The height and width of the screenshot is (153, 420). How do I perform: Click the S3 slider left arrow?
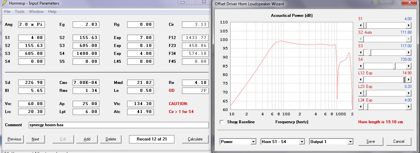(x=361, y=52)
